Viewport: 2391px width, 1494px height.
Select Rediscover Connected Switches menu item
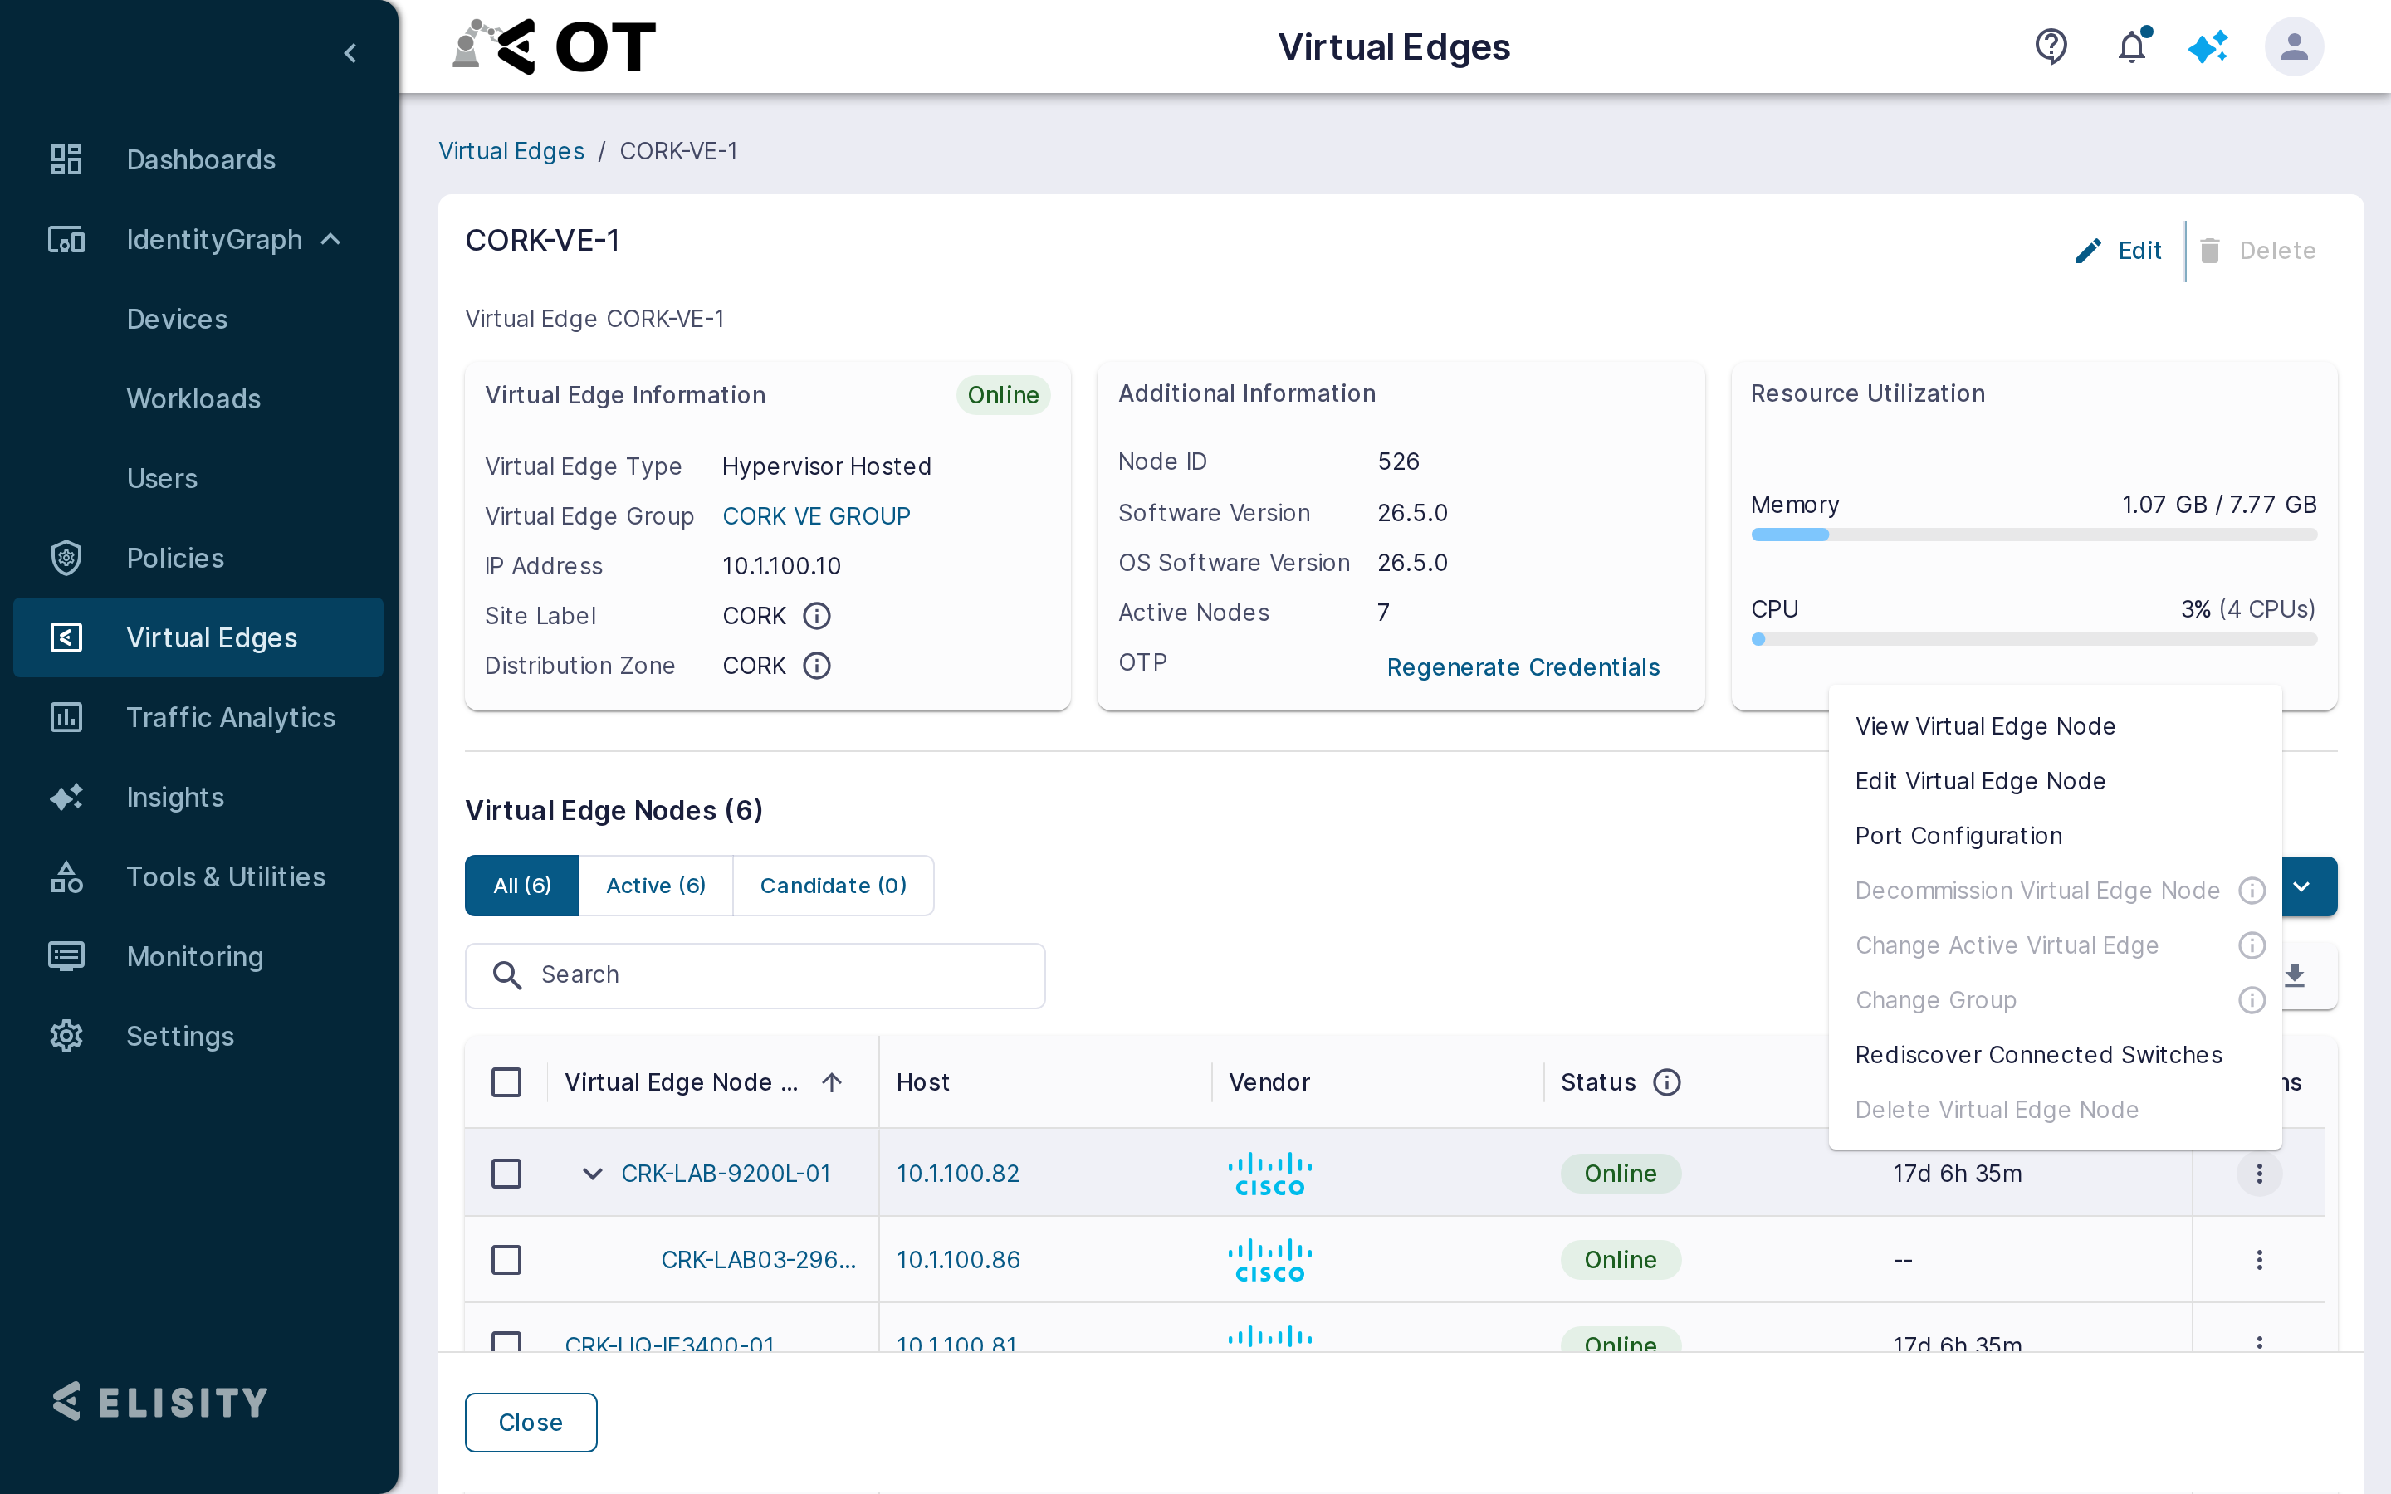tap(2038, 1054)
